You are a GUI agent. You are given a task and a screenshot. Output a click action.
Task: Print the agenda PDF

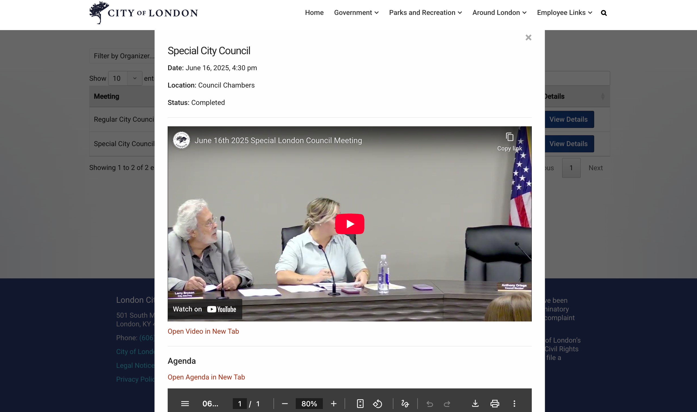pyautogui.click(x=495, y=403)
